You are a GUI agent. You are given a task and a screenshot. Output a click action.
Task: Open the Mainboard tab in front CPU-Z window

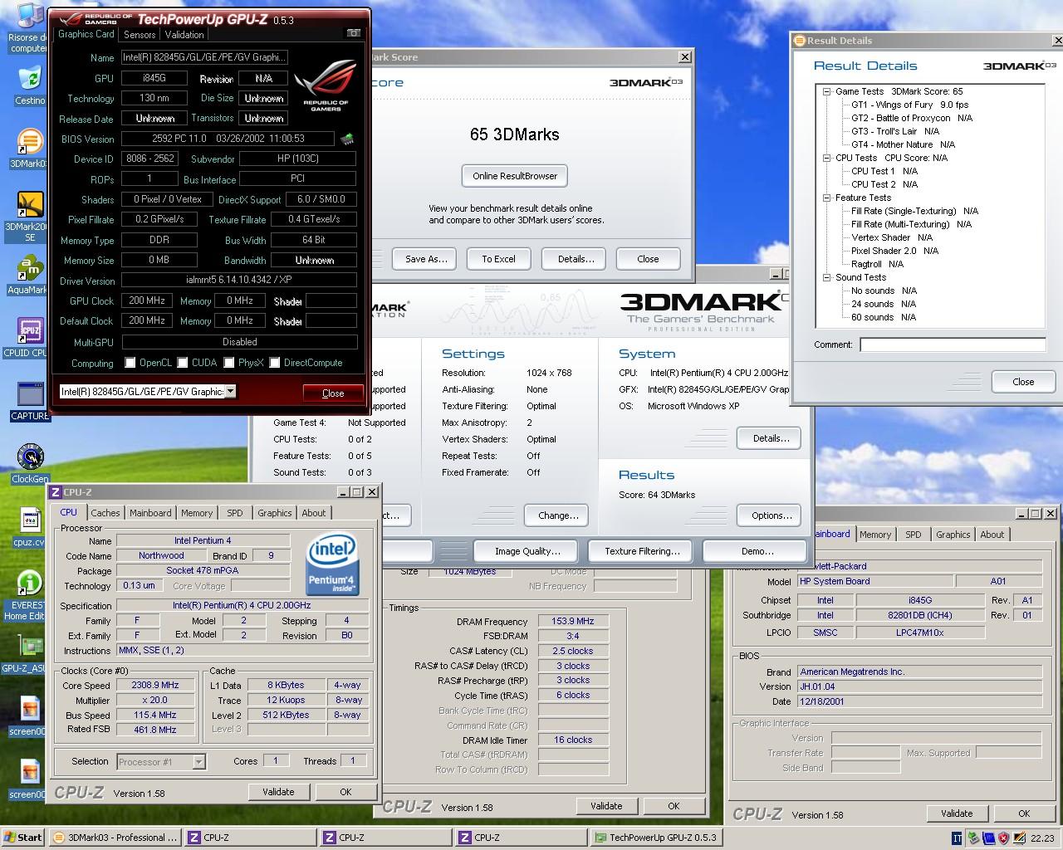click(x=150, y=513)
